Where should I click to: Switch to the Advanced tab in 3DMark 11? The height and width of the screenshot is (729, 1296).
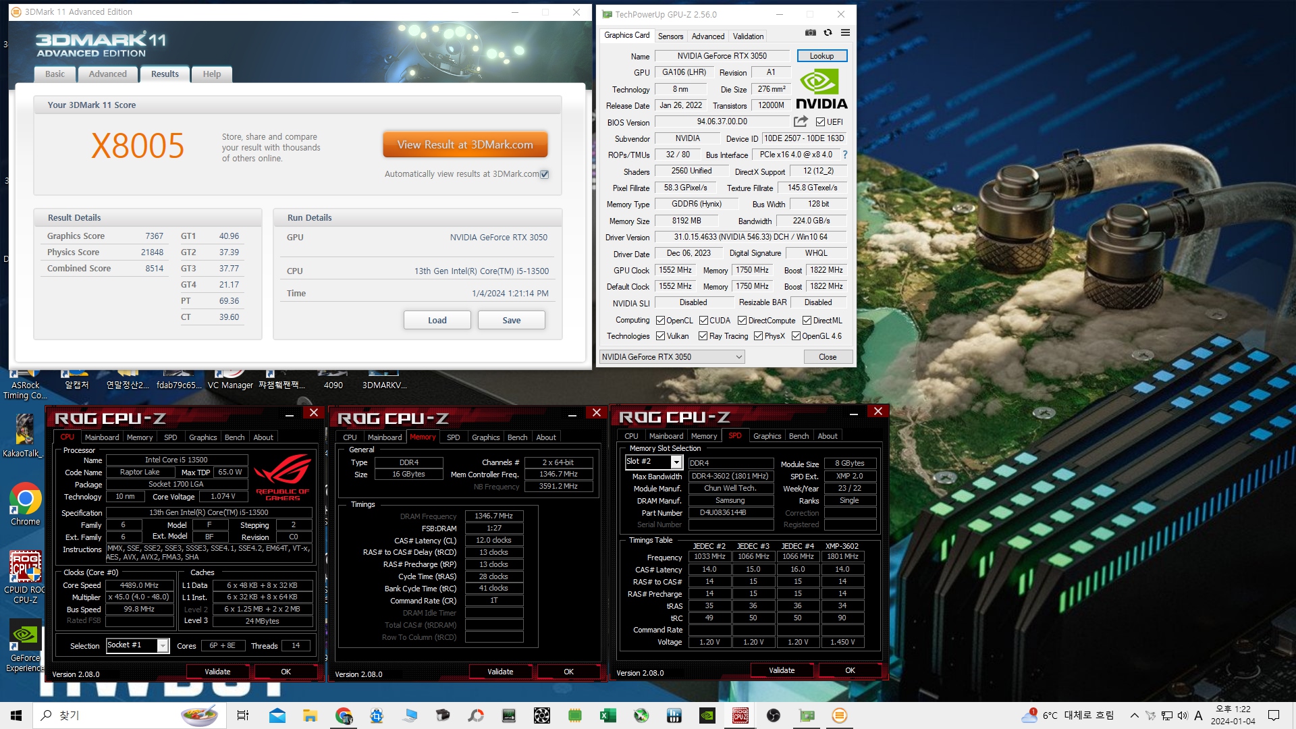click(x=107, y=74)
